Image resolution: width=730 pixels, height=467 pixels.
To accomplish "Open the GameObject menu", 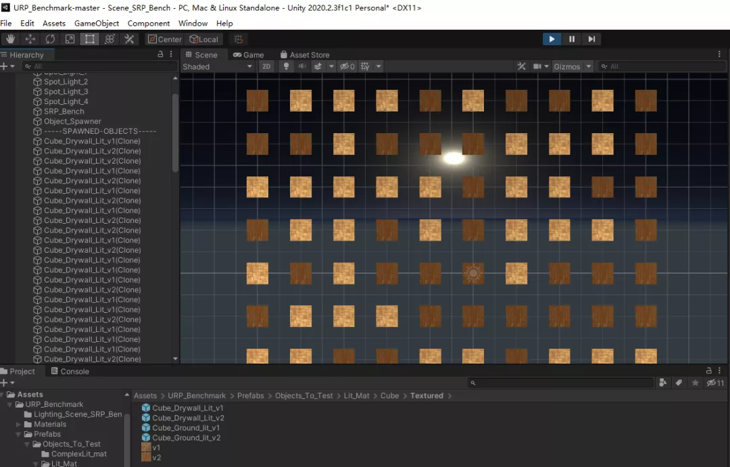I will click(x=97, y=23).
